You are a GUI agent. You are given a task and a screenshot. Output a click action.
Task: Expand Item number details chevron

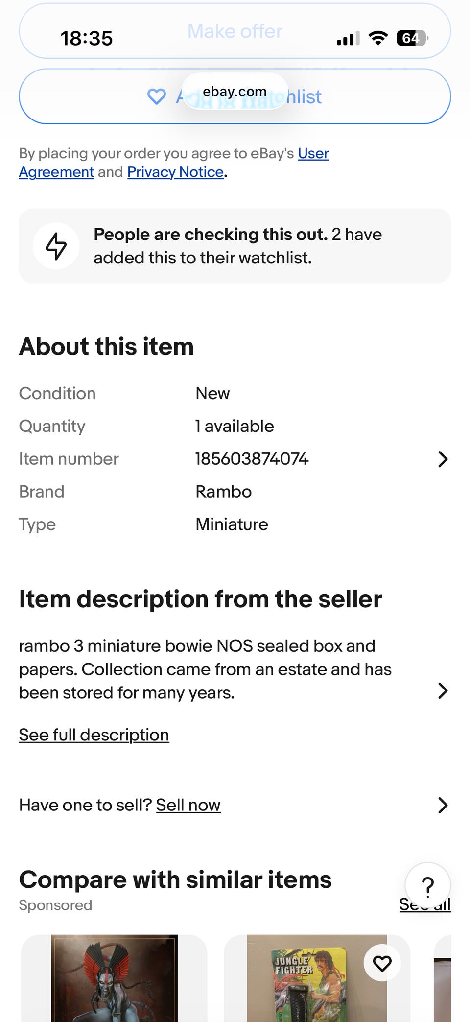click(x=443, y=459)
